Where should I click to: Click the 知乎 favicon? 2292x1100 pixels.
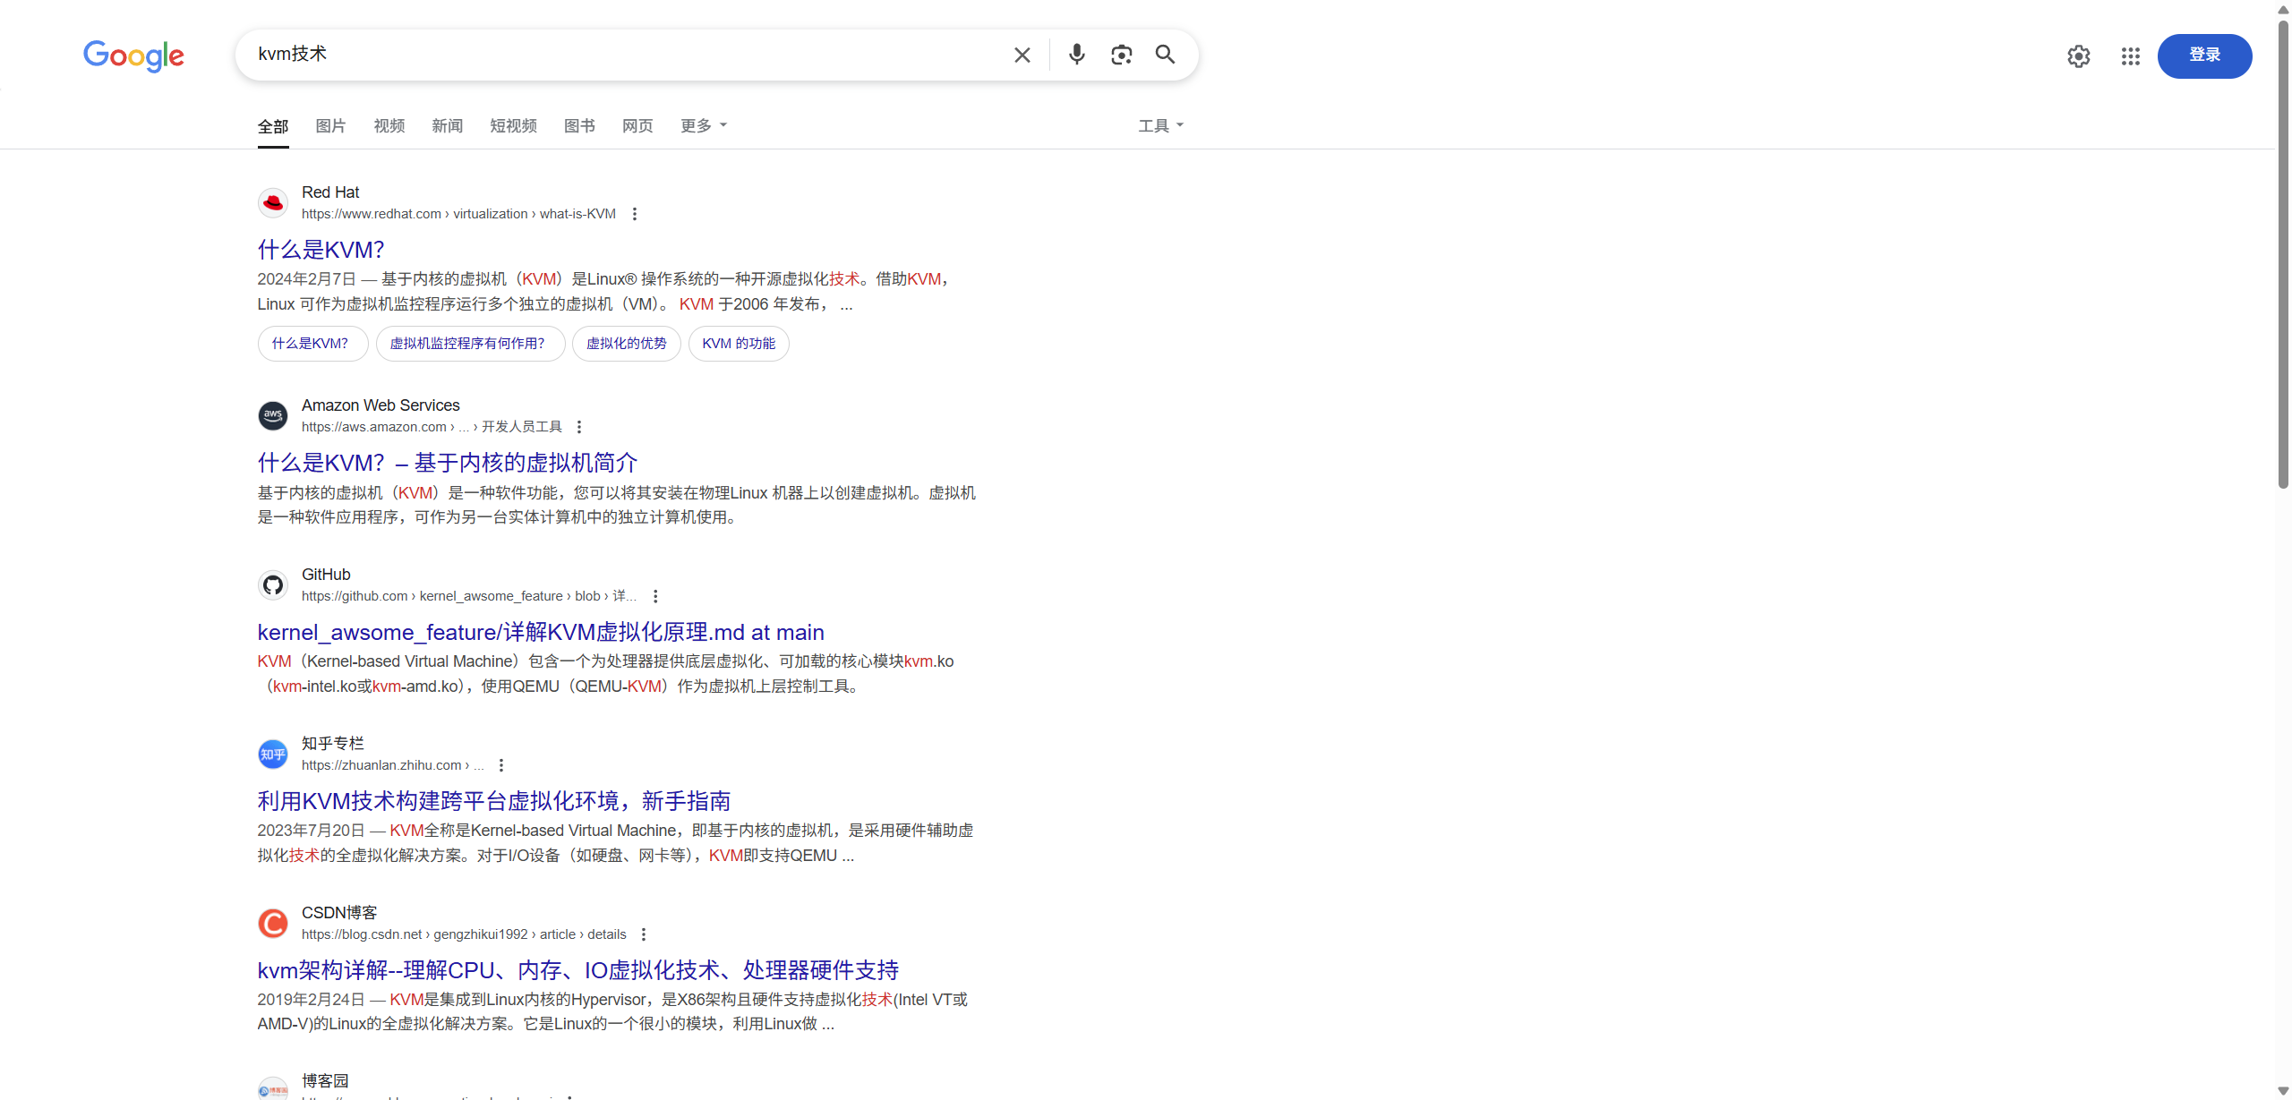(x=273, y=755)
